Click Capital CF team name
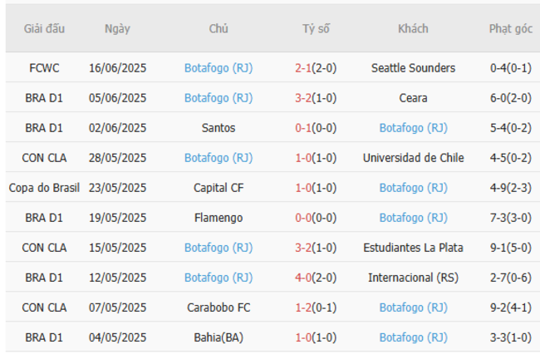Viewport: 540px width, 364px height. coord(218,188)
